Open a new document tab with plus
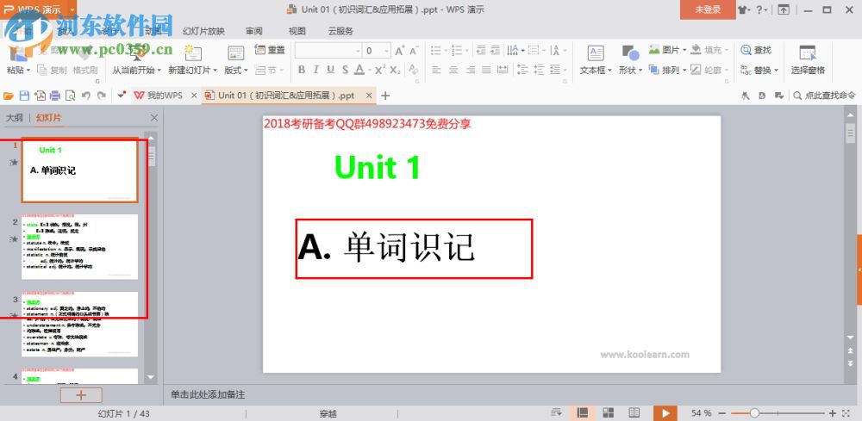Screen dimensions: 862x421 (385, 96)
